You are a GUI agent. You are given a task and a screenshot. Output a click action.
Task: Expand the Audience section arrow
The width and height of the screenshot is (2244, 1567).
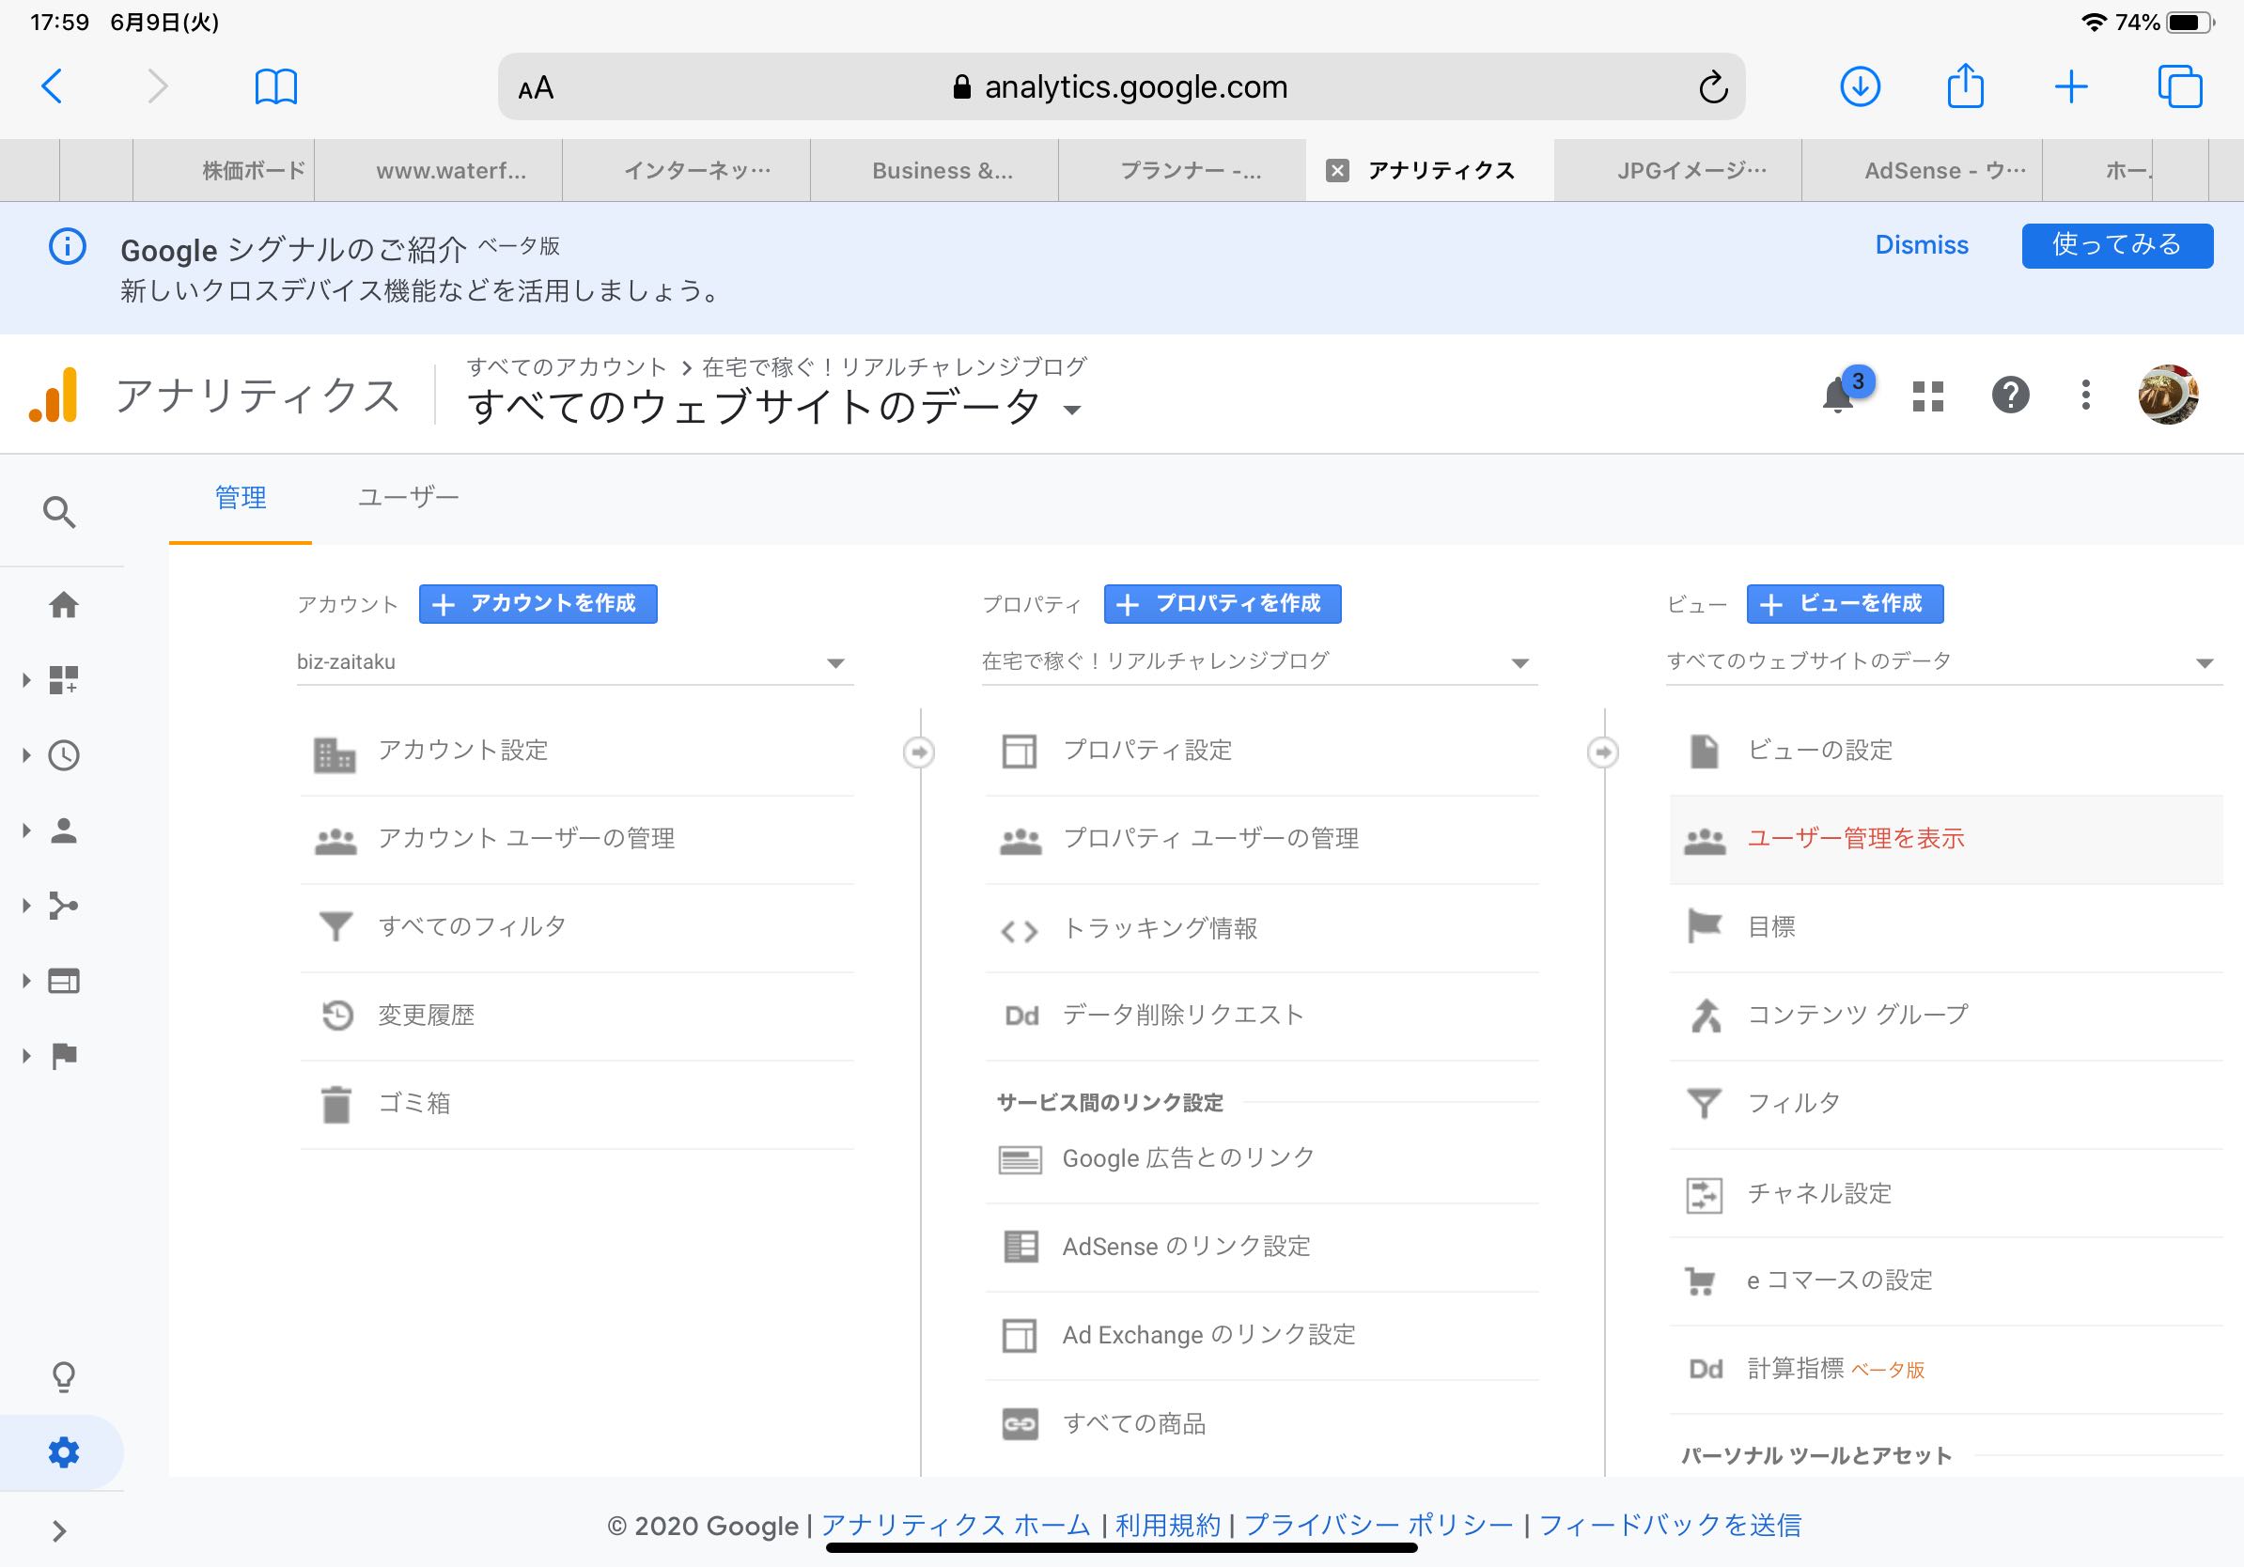[26, 830]
